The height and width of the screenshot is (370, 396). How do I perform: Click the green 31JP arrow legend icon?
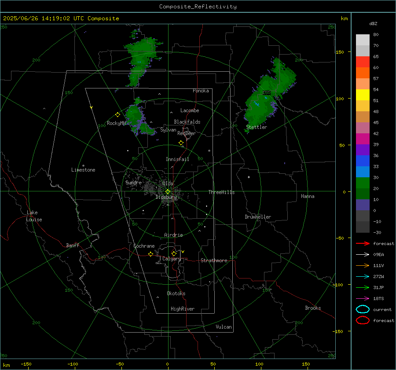363,287
